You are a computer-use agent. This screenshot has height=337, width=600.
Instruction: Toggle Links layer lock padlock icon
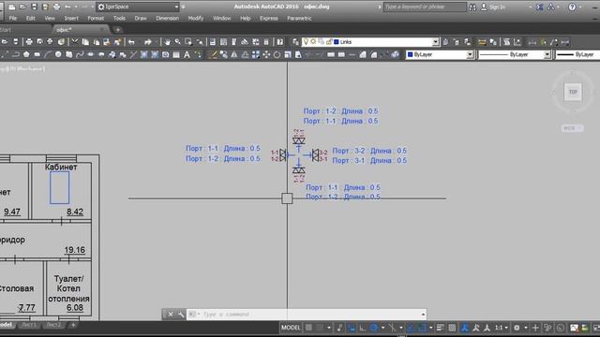[329, 41]
